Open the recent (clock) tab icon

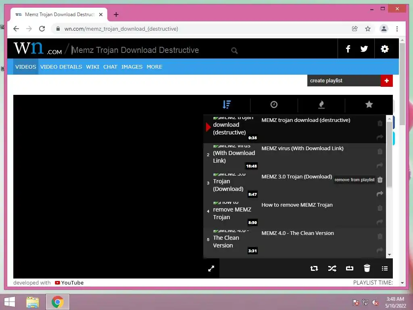click(x=274, y=105)
